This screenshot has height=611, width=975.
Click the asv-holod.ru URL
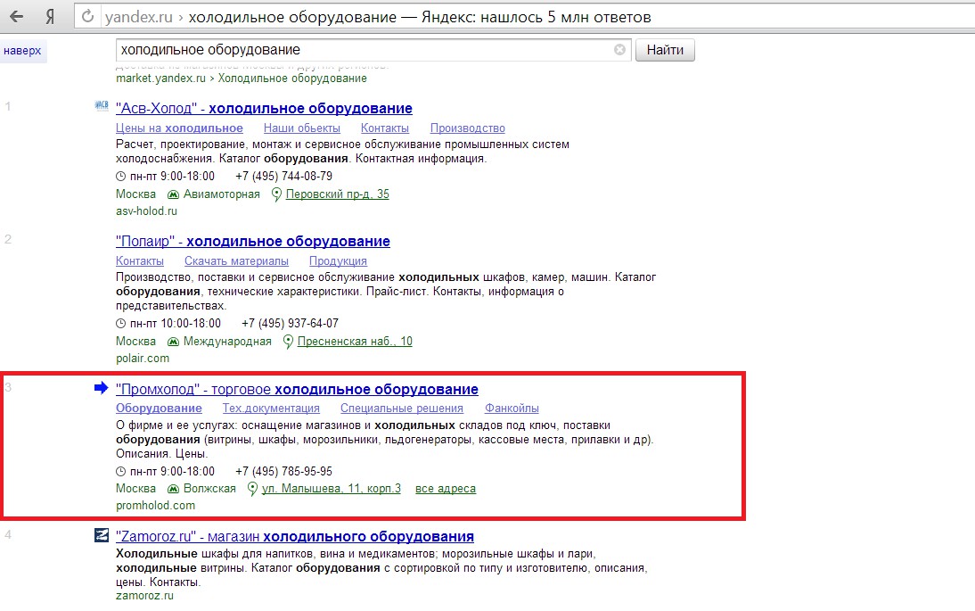click(x=146, y=211)
